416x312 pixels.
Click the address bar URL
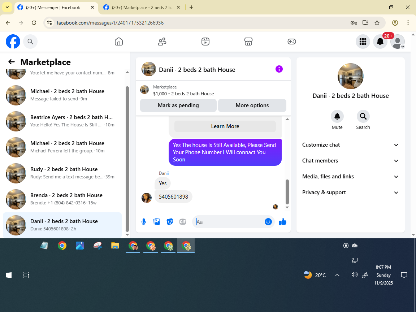[x=110, y=23]
